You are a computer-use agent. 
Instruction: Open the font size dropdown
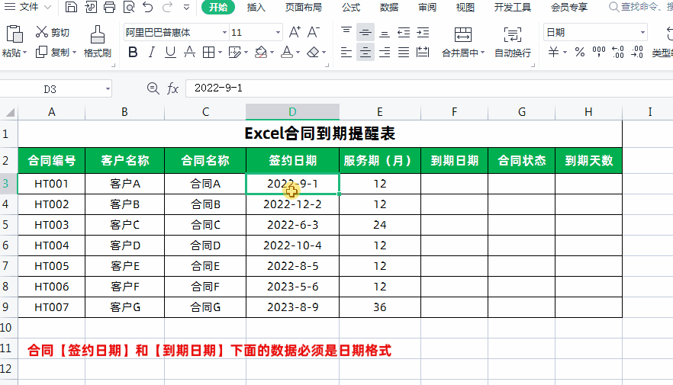pyautogui.click(x=278, y=33)
